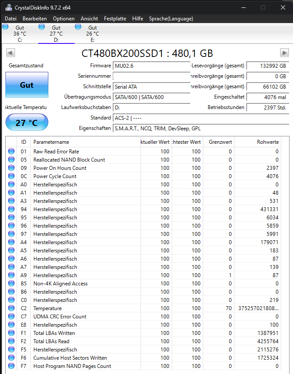Open the Ansicht menu

pyautogui.click(x=89, y=19)
